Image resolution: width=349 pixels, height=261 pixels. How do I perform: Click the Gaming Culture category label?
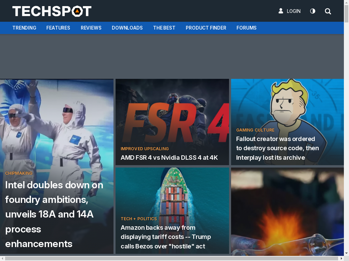255,130
